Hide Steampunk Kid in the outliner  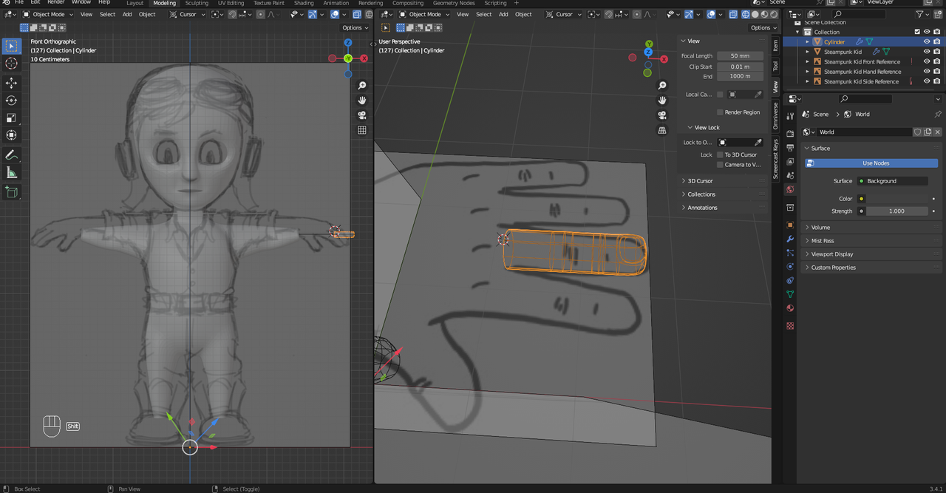coord(927,52)
